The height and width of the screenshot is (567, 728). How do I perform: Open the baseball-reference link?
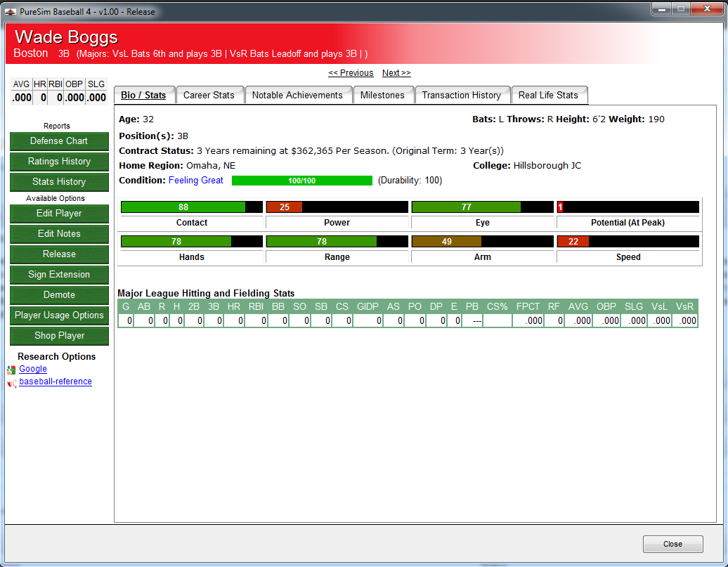[56, 382]
